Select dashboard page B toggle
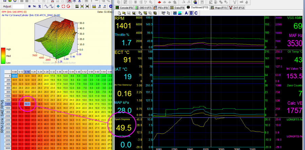The width and height of the screenshot is (305, 150). pos(191,13)
